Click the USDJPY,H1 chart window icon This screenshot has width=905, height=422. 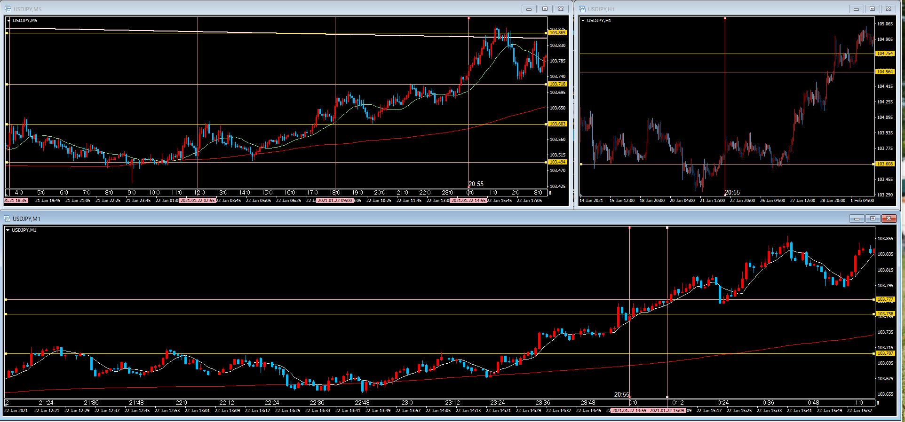(582, 9)
